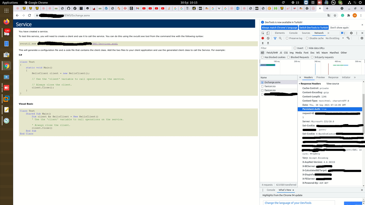Type in the network Filter field
This screenshot has width=365, height=205.
tap(276, 48)
